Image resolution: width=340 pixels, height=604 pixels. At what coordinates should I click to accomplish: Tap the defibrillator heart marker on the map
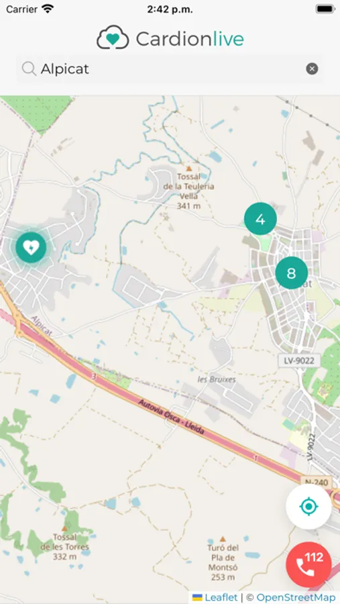click(31, 248)
